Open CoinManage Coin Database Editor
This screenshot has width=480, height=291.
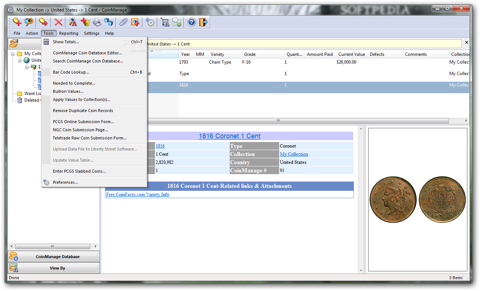tap(94, 53)
